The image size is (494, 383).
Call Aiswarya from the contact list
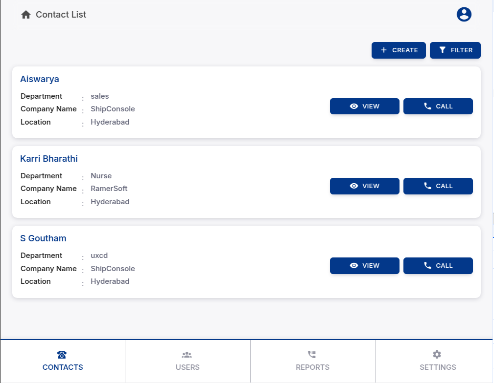click(x=438, y=106)
